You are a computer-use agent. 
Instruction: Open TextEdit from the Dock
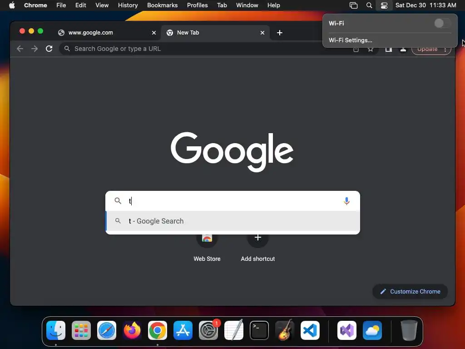tap(234, 330)
